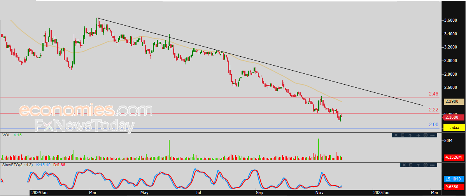
Task: Click the 2024Jan date on time axis
Action: (40, 193)
